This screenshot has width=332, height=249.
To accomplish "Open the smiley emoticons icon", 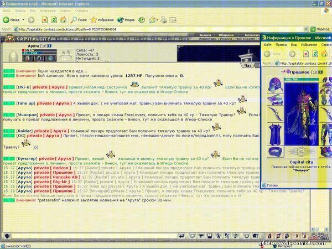I will click(x=246, y=236).
